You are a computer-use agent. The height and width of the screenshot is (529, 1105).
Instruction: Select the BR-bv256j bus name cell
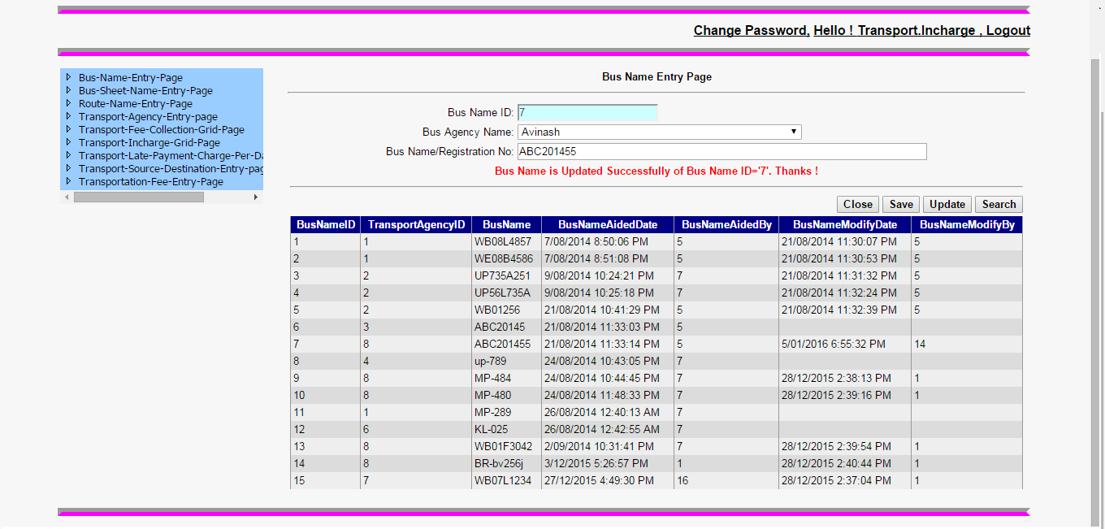tap(506, 464)
